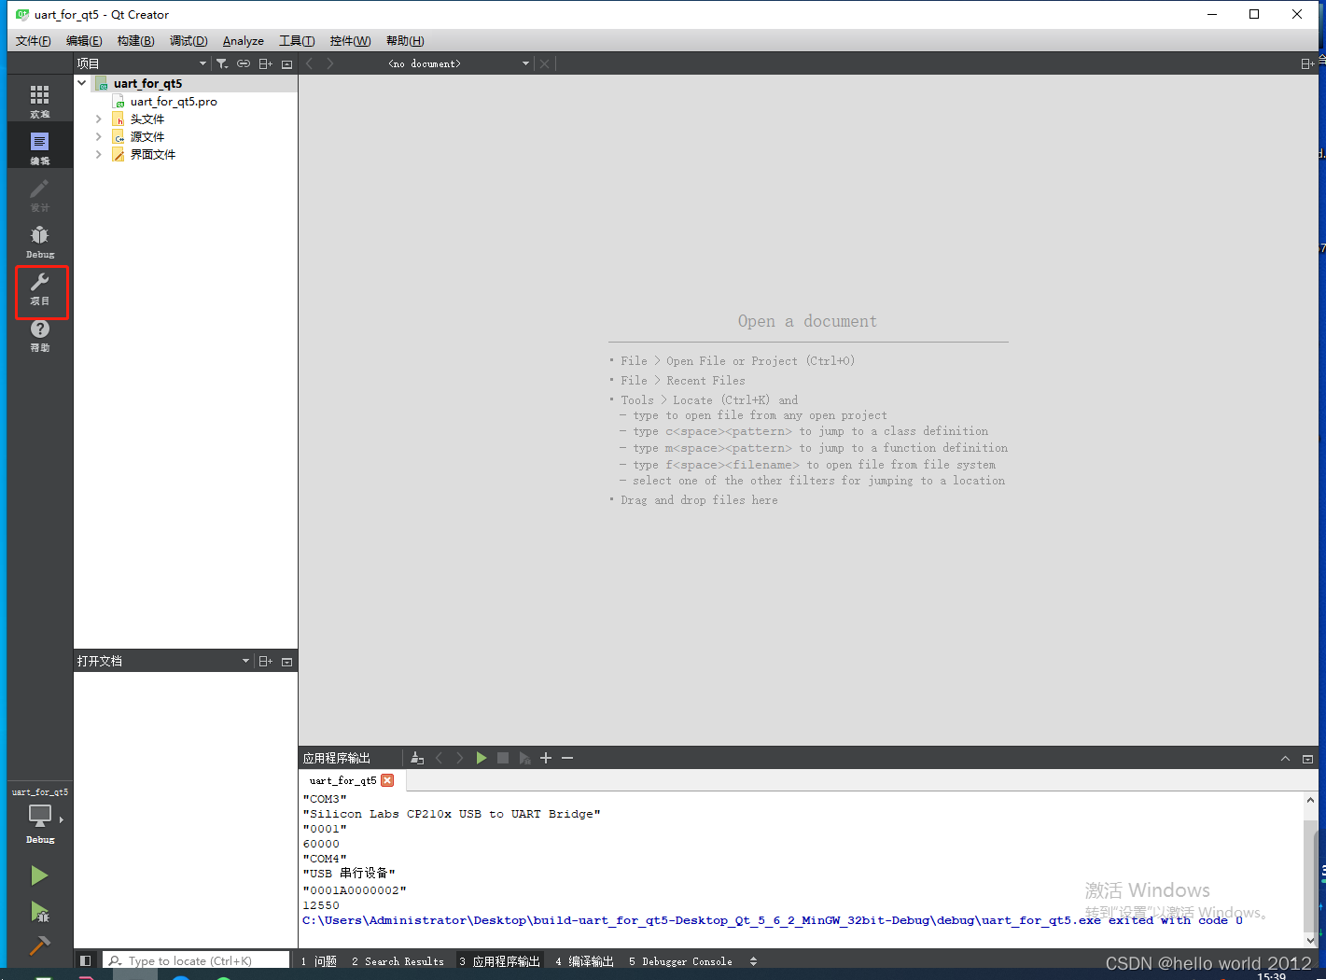The height and width of the screenshot is (980, 1326).
Task: Collapse the uart_for_qt5 project tree
Action: 82,83
